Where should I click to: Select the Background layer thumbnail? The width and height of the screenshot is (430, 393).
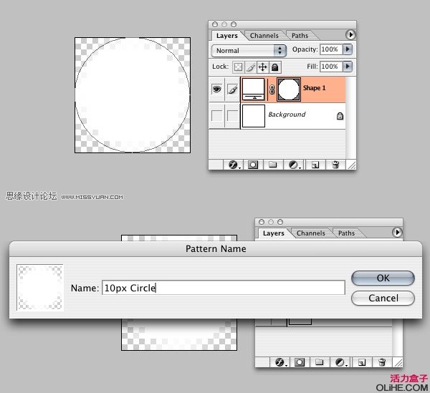(254, 116)
